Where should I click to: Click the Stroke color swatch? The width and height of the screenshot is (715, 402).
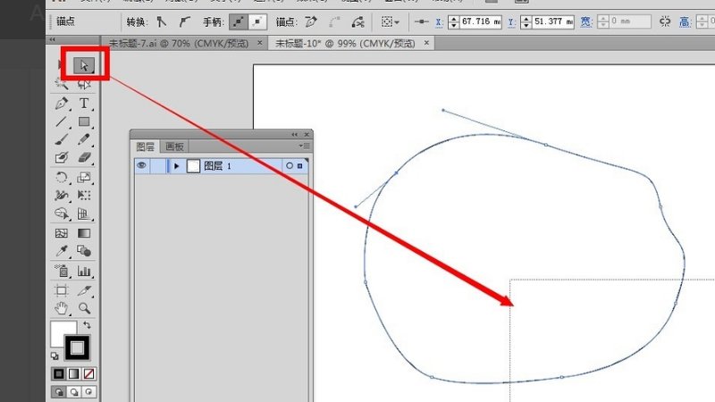77,348
